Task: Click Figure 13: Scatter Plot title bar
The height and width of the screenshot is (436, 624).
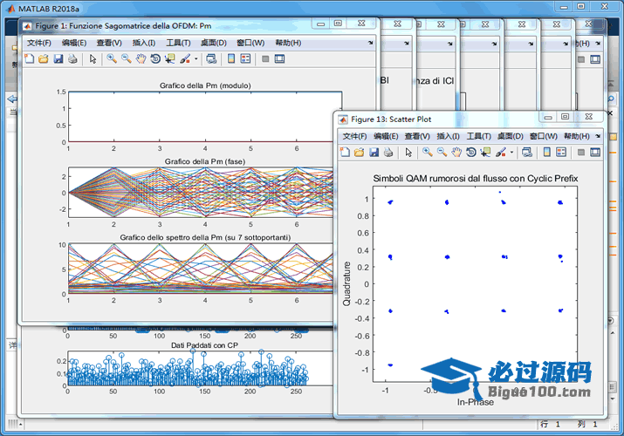Action: tap(436, 119)
